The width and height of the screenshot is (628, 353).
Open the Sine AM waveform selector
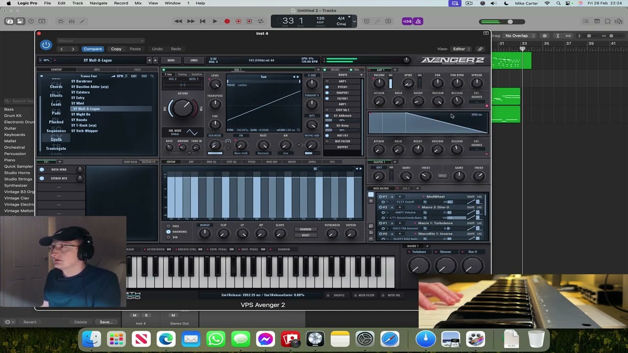[286, 153]
